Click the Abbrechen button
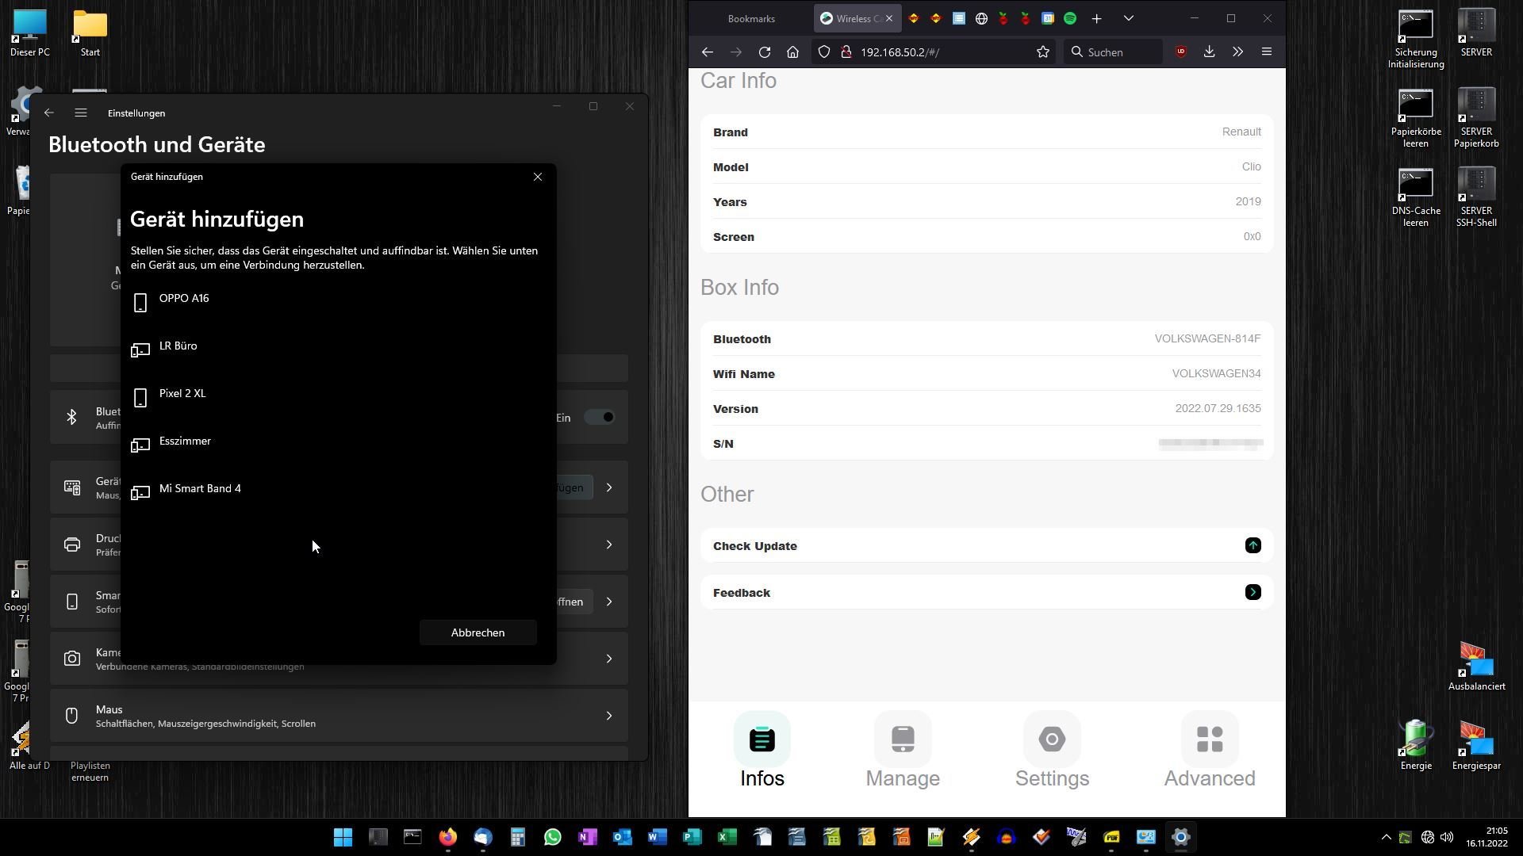Screen dimensions: 1523x856 pyautogui.click(x=478, y=632)
